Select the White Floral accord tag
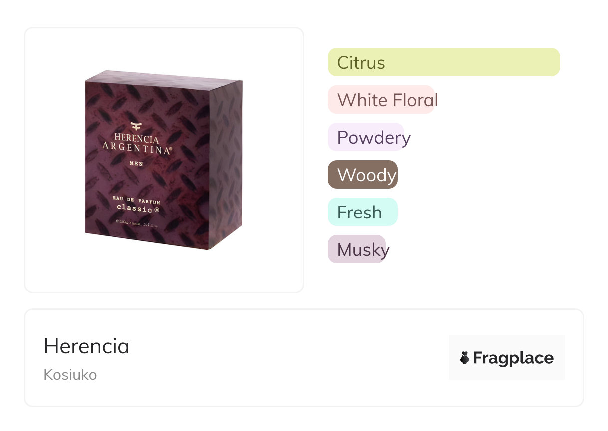The width and height of the screenshot is (608, 431). tap(382, 100)
